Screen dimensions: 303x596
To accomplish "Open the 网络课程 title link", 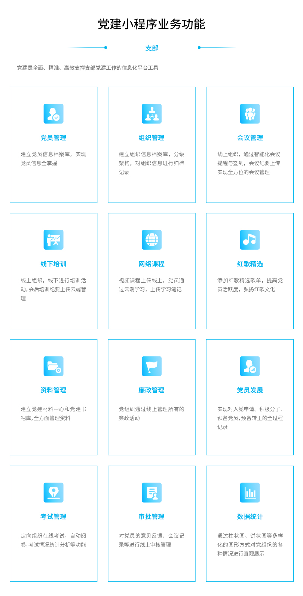I will click(151, 264).
